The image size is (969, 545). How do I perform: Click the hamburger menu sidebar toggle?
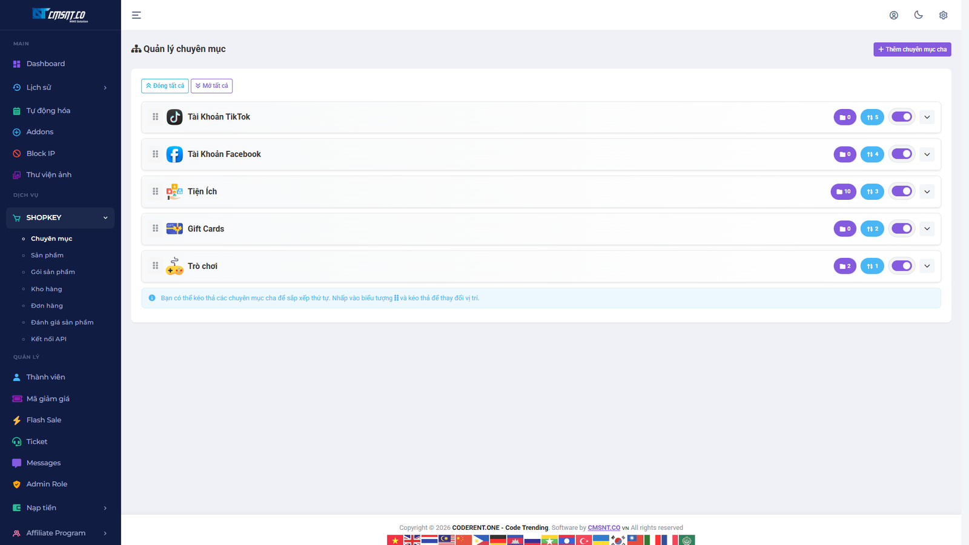(136, 15)
